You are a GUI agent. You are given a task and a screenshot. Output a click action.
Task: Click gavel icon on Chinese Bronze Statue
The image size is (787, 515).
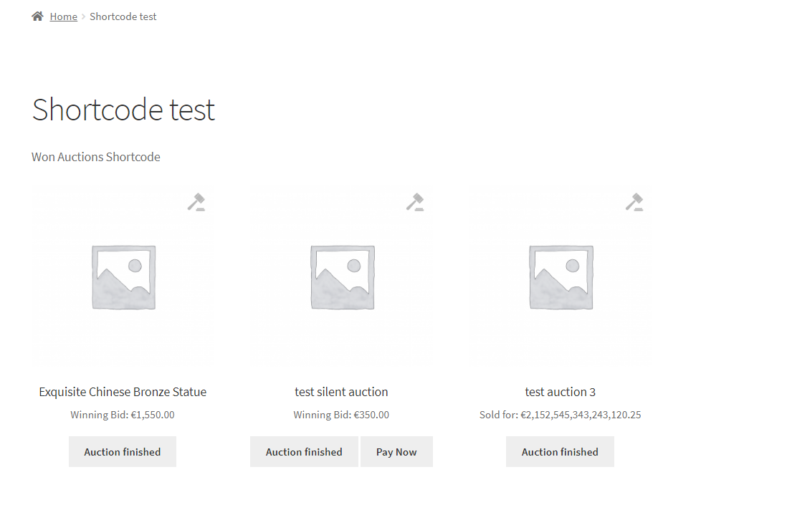[x=196, y=202]
